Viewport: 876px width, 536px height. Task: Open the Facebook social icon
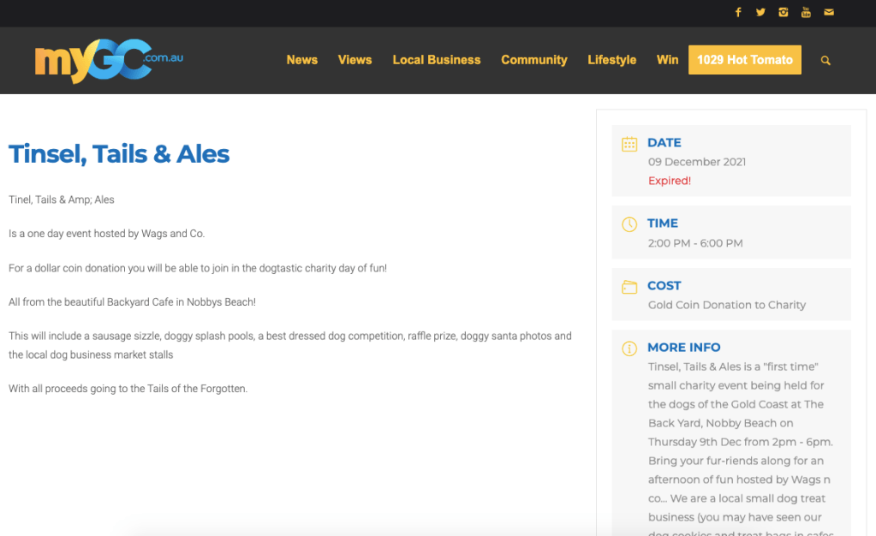(x=738, y=12)
